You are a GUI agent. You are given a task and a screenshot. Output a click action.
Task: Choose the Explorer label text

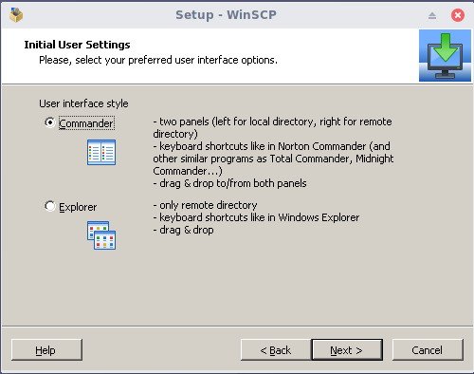(78, 207)
